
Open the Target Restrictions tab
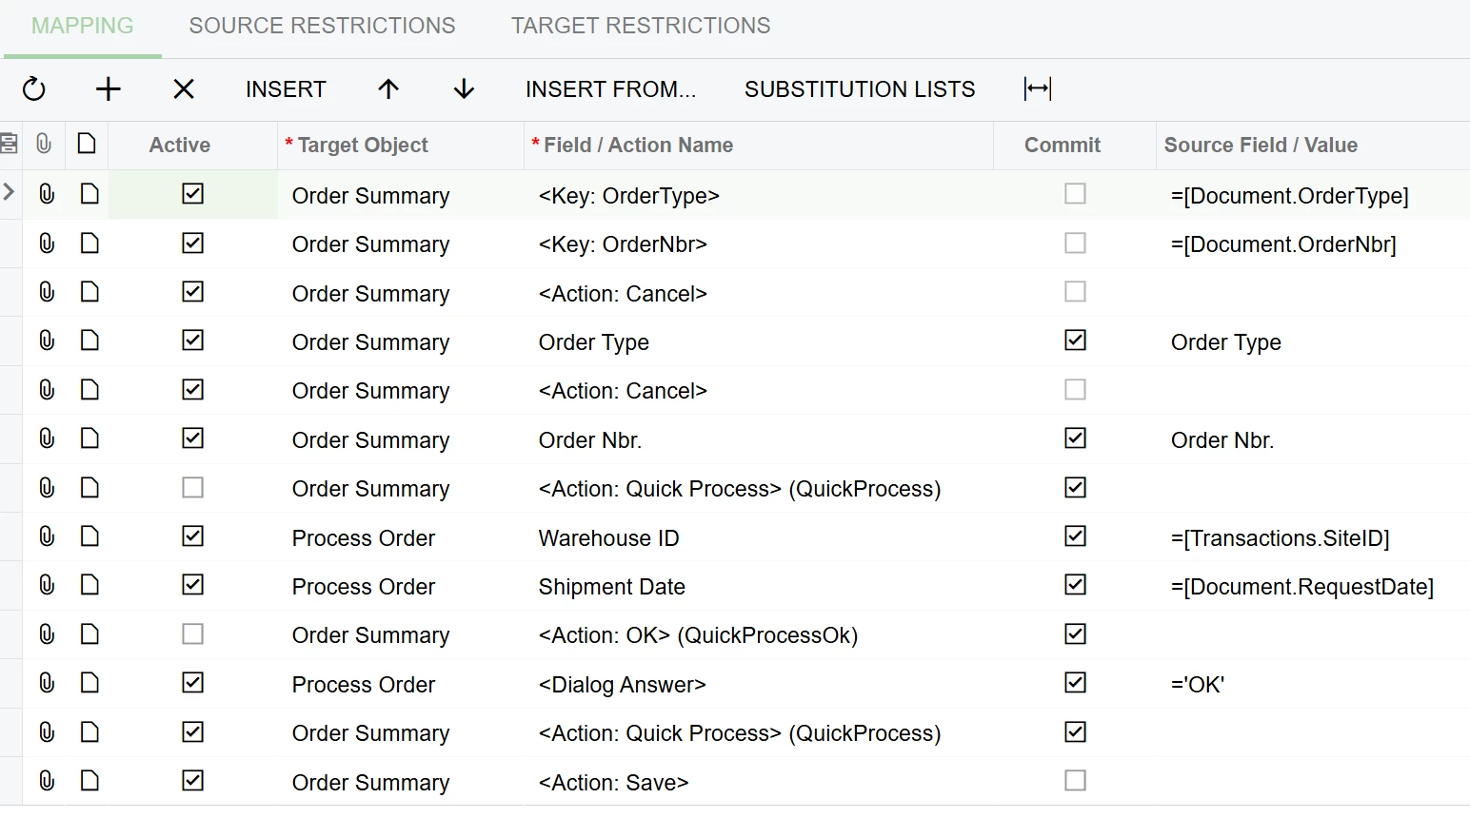coord(641,26)
